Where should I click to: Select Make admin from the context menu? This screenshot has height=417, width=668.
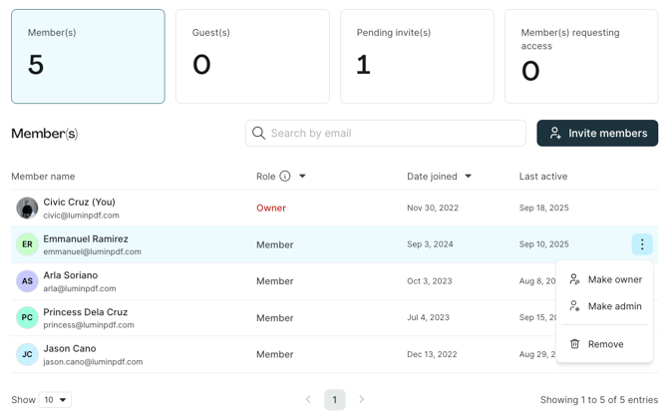[614, 306]
